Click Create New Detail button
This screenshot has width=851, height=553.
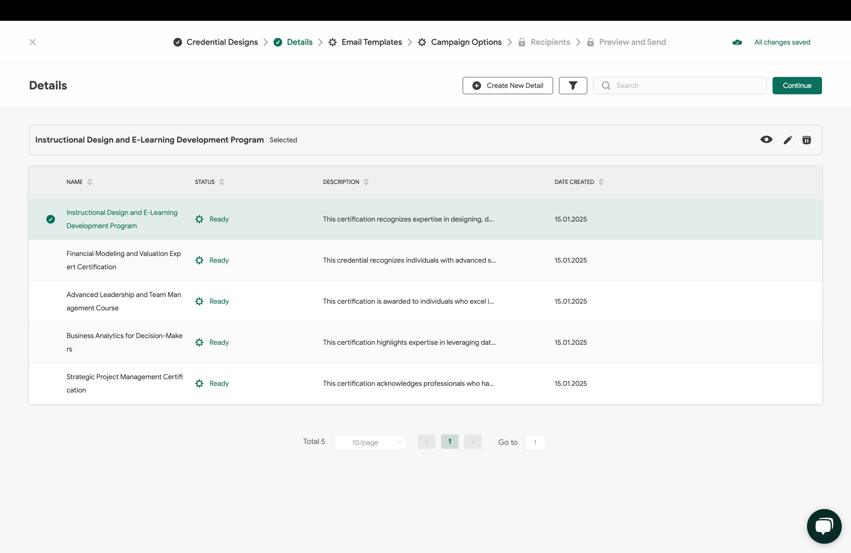point(507,85)
